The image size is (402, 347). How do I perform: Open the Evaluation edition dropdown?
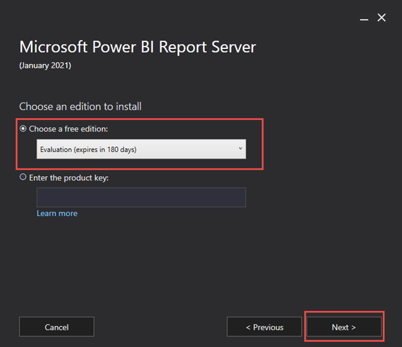point(140,150)
